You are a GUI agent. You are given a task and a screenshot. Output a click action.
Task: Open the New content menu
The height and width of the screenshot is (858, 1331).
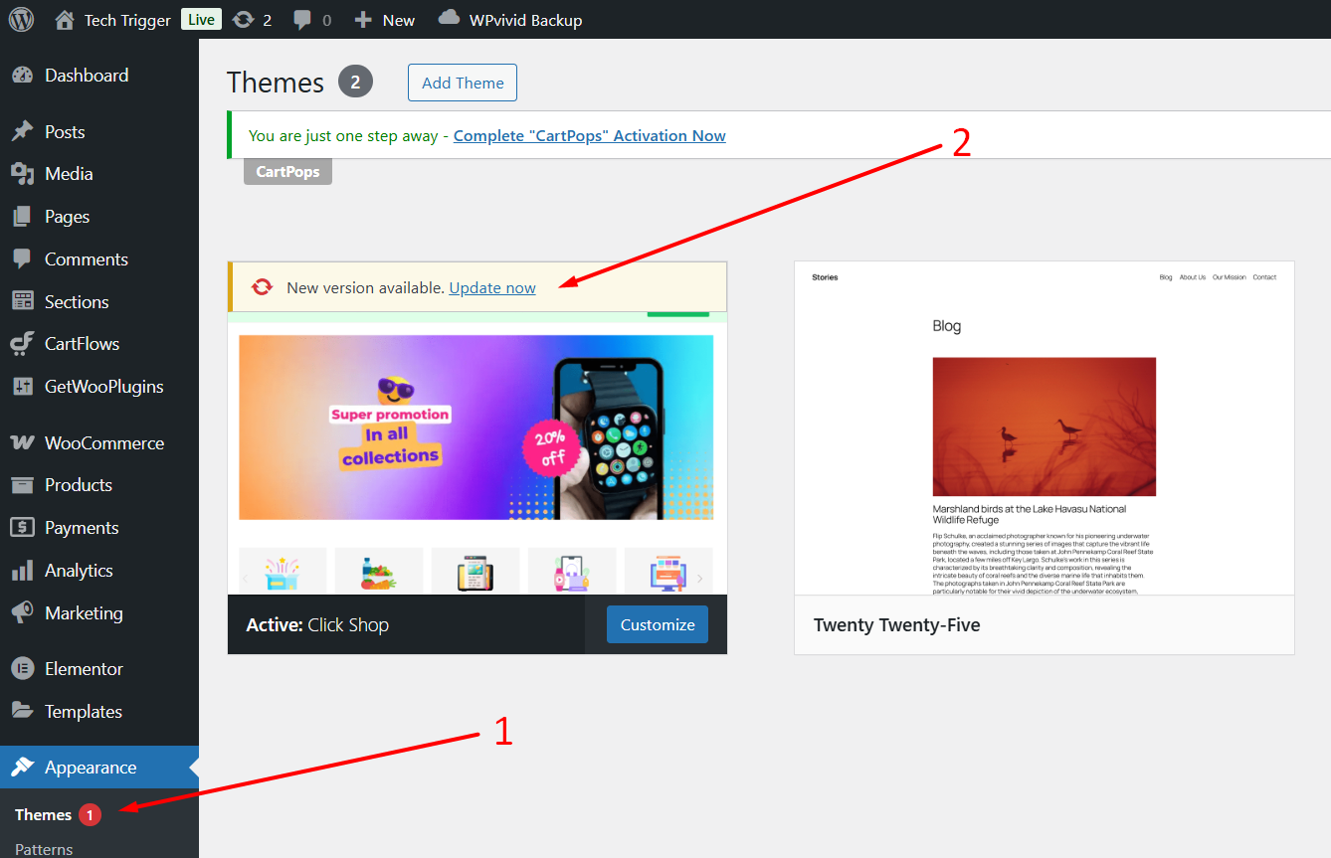pos(385,20)
